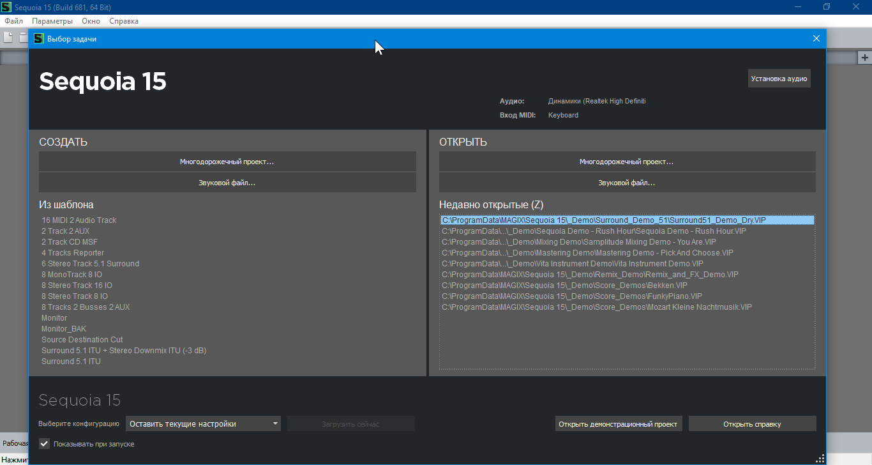Image resolution: width=872 pixels, height=465 pixels.
Task: Click the plus button in the main window
Action: pos(865,57)
